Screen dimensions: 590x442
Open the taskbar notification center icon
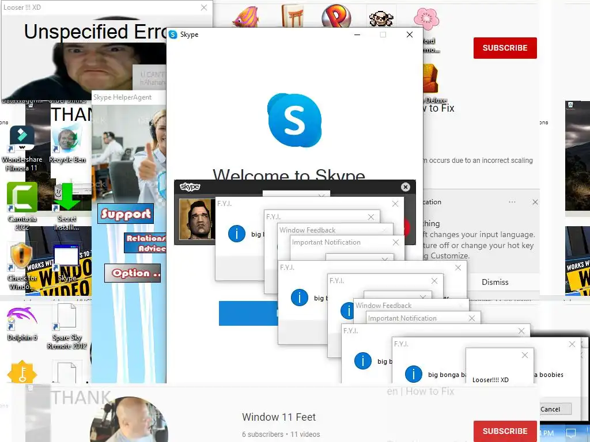click(571, 433)
